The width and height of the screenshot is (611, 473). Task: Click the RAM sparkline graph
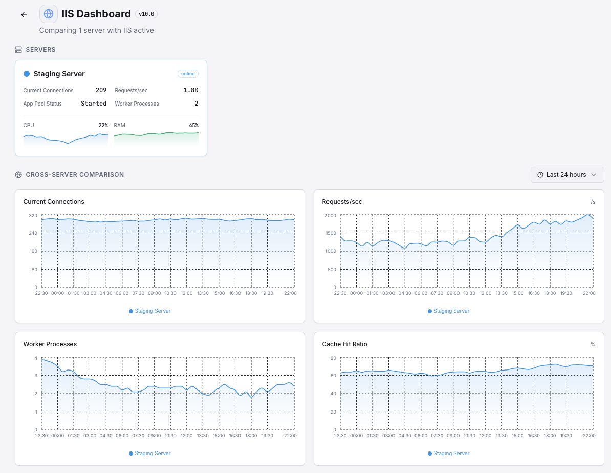(x=157, y=137)
